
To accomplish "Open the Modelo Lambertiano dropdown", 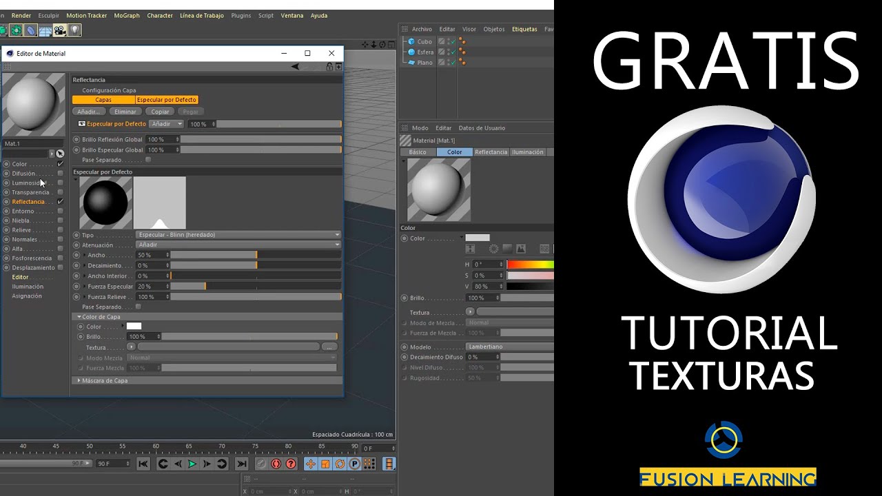I will (510, 347).
